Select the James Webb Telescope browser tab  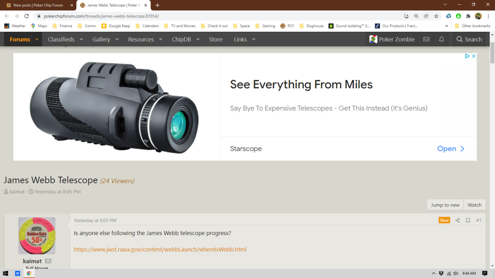(114, 5)
